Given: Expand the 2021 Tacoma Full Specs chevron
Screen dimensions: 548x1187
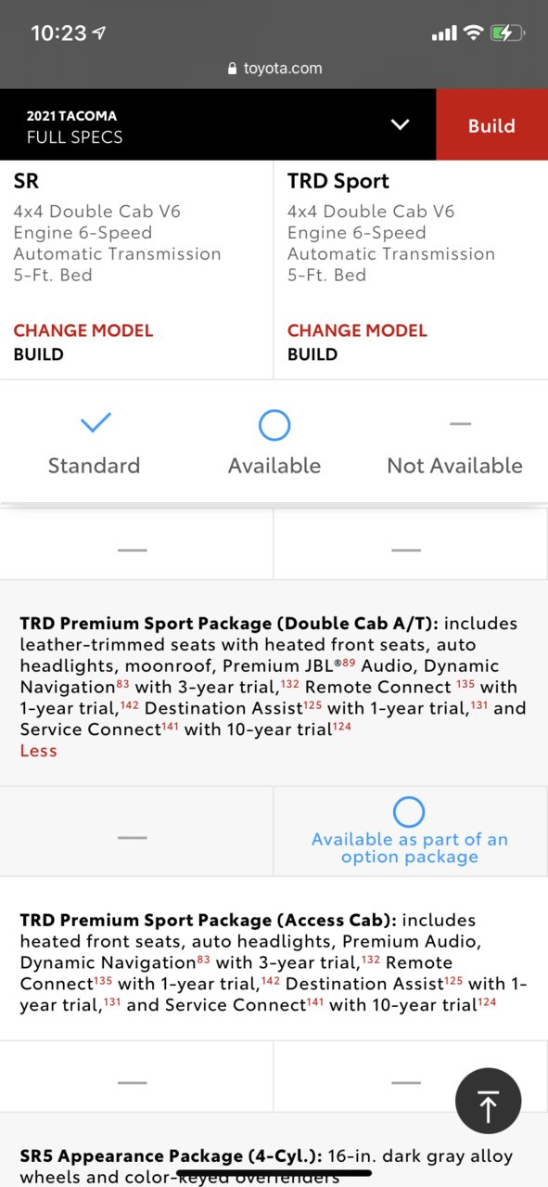Looking at the screenshot, I should point(400,124).
